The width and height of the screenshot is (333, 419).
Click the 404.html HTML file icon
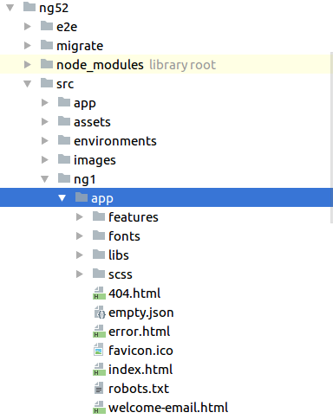pos(99,293)
